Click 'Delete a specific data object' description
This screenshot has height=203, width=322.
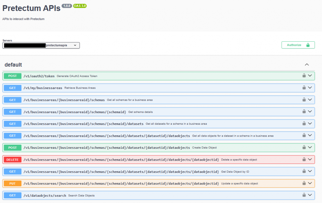[239, 160]
